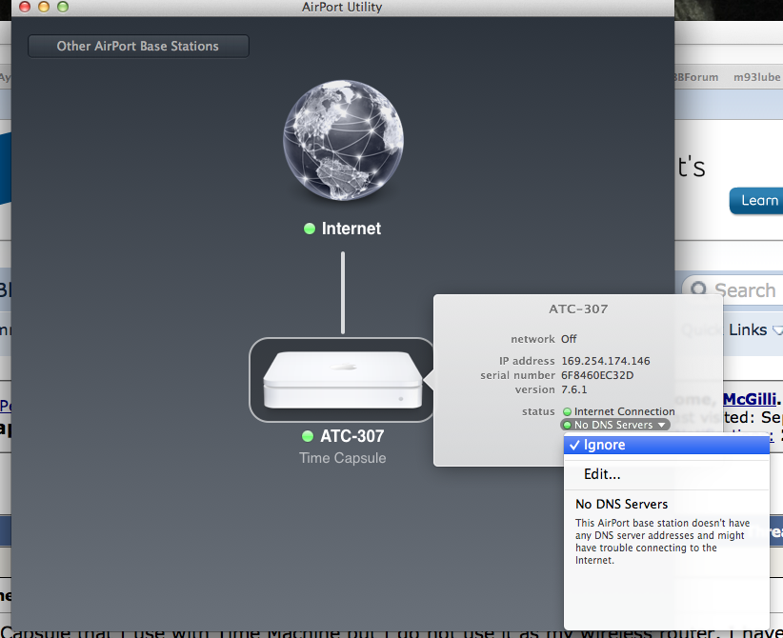This screenshot has height=638, width=783.
Task: Click the Internet label under the globe
Action: click(x=351, y=229)
